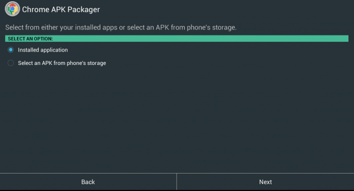This screenshot has height=191, width=354.
Task: Choose the APK from phone's storage radio
Action: (x=11, y=63)
